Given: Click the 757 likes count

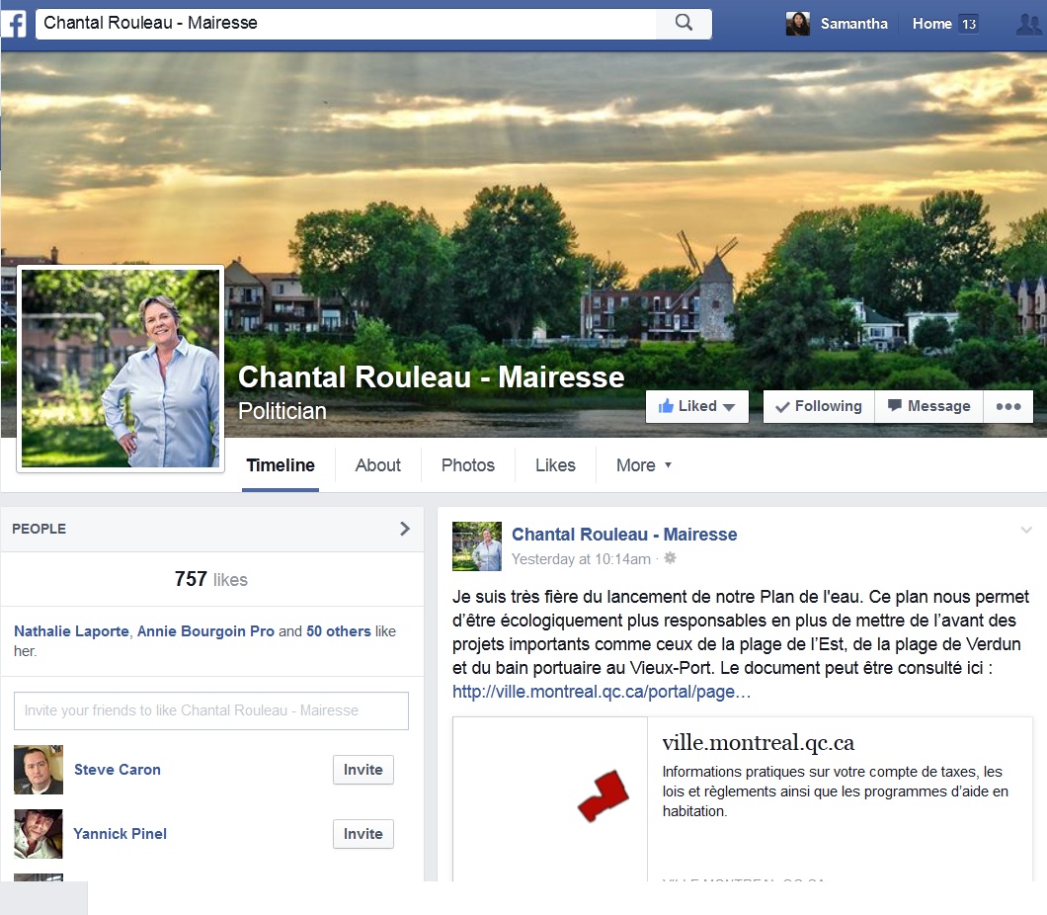Looking at the screenshot, I should click(211, 579).
